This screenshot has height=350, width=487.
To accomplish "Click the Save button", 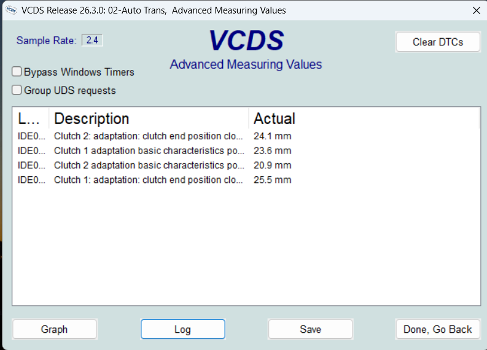I will click(310, 329).
